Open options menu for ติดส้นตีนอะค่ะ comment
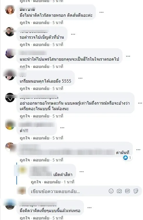Screen dimensions: 143x220 pos(101,12)
